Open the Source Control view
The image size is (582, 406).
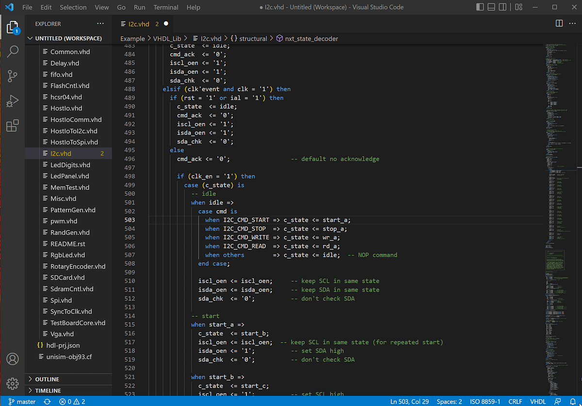click(x=13, y=76)
